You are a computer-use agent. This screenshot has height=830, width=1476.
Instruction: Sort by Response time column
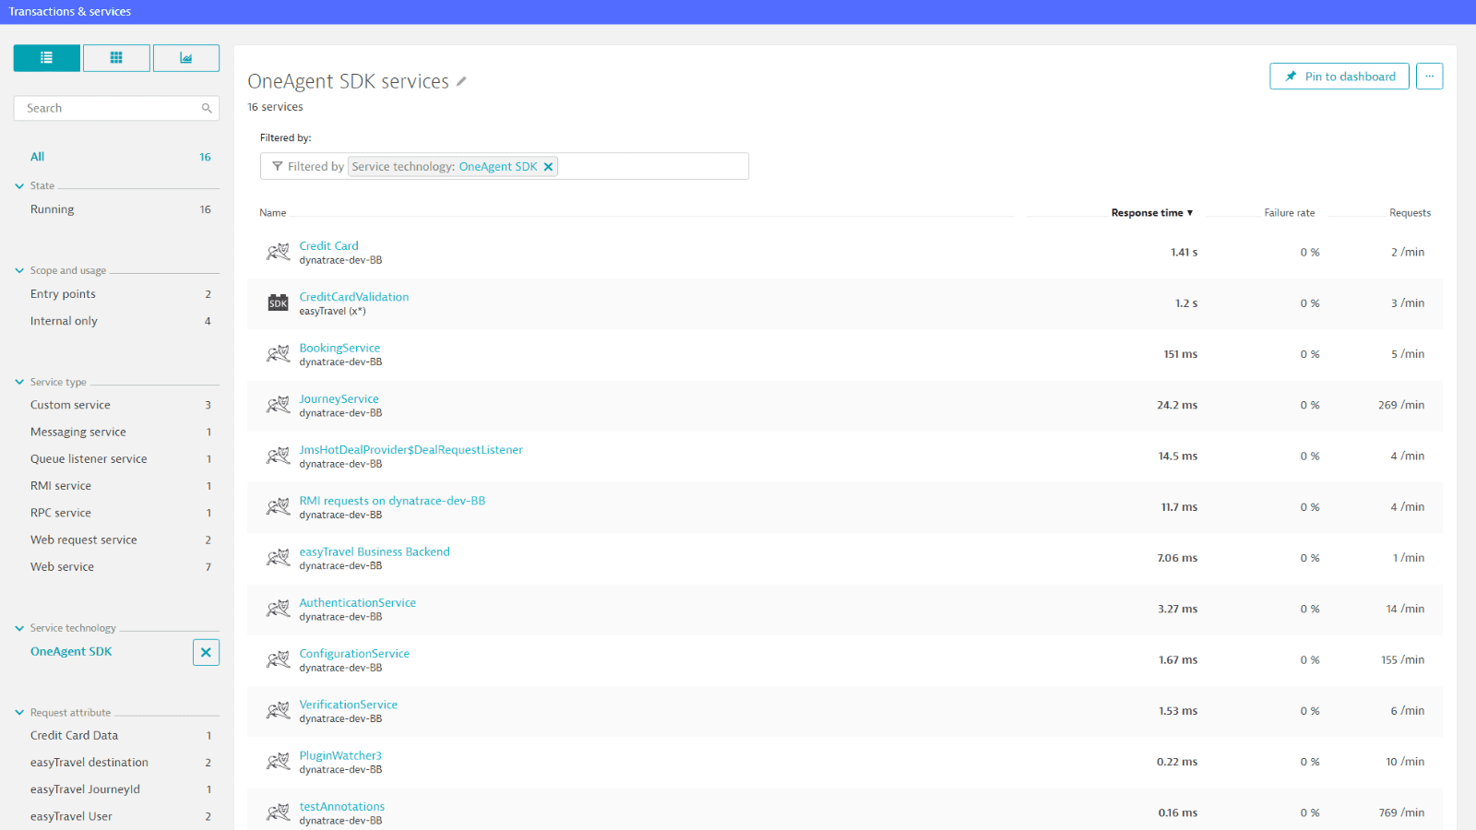[x=1151, y=213]
